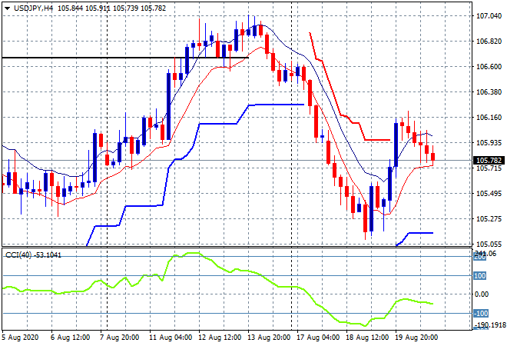Click the 7 Aug 20:00 time label
507x346 pixels.
[x=119, y=338]
